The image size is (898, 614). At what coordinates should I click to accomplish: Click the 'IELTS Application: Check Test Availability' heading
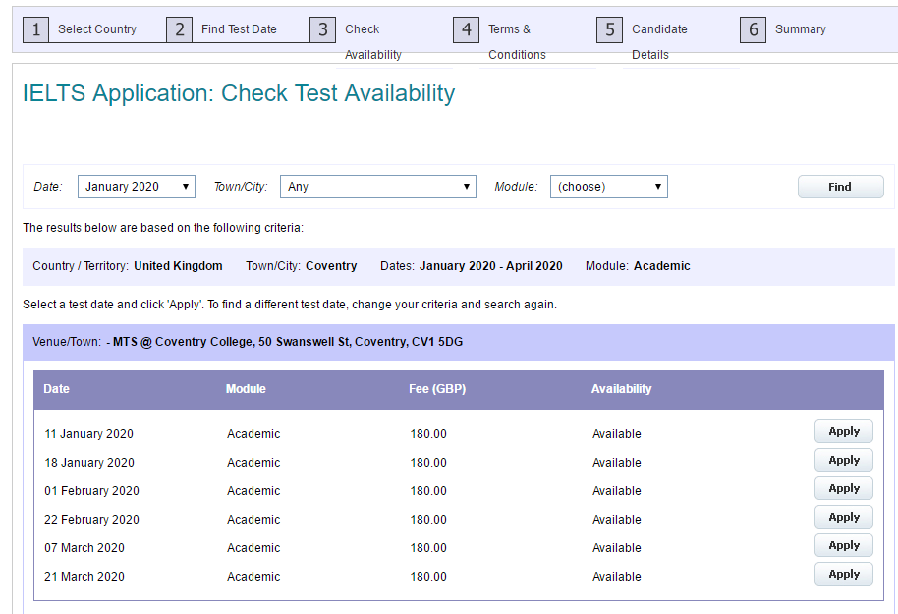[x=239, y=93]
